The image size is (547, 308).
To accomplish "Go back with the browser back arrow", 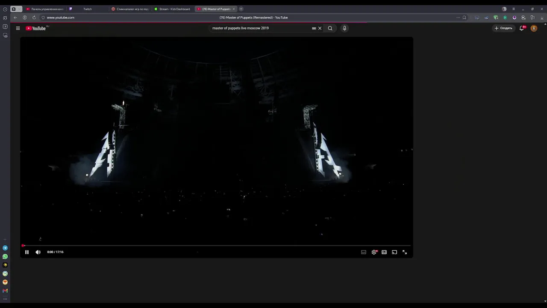I will click(15, 18).
